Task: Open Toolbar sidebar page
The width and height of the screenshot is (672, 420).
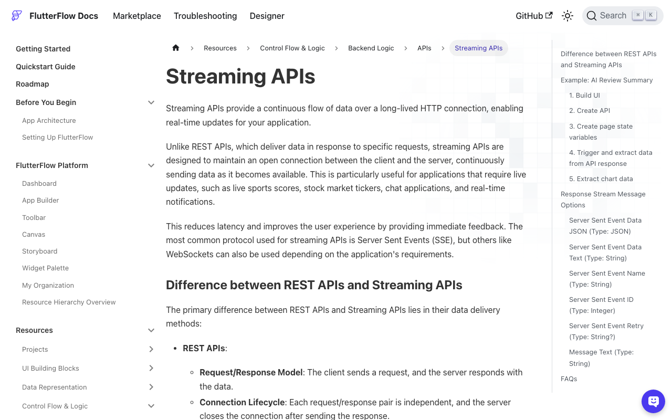Action: [34, 217]
